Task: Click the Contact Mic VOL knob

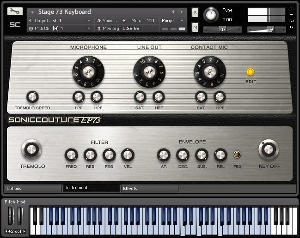Action: pyautogui.click(x=210, y=72)
